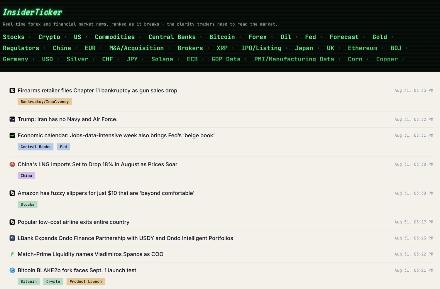This screenshot has width=440, height=289.
Task: Open the Silver category
Action: [77, 59]
